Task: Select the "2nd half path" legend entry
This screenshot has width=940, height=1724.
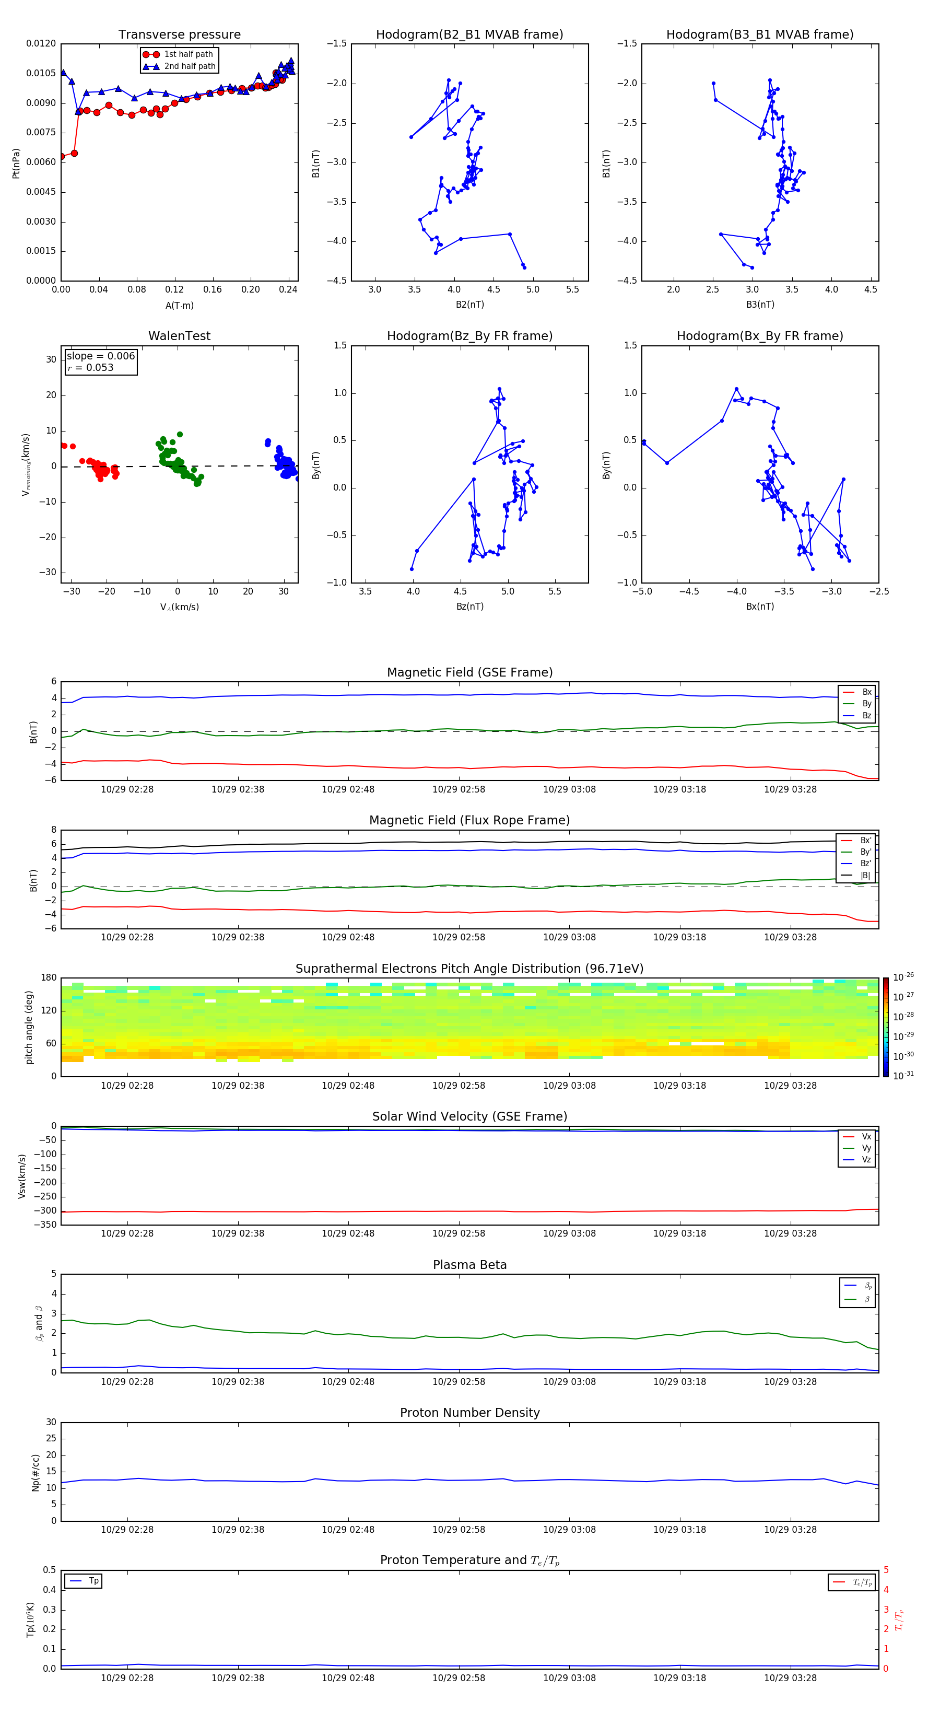Action: tap(179, 66)
